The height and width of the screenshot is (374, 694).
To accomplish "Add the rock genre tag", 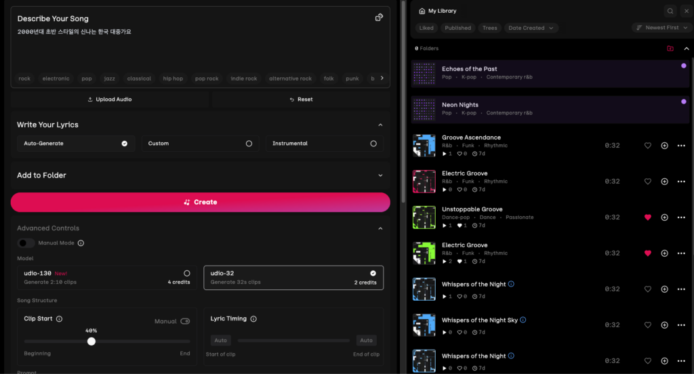I will coord(24,79).
